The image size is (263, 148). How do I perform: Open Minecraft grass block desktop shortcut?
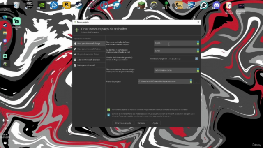141,5
